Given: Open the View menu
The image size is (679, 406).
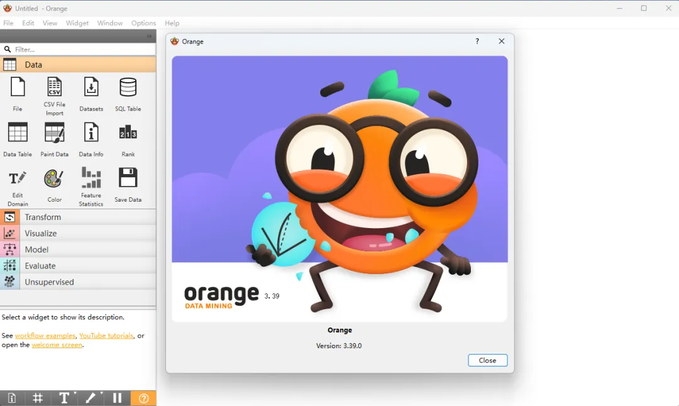Looking at the screenshot, I should click(x=50, y=23).
